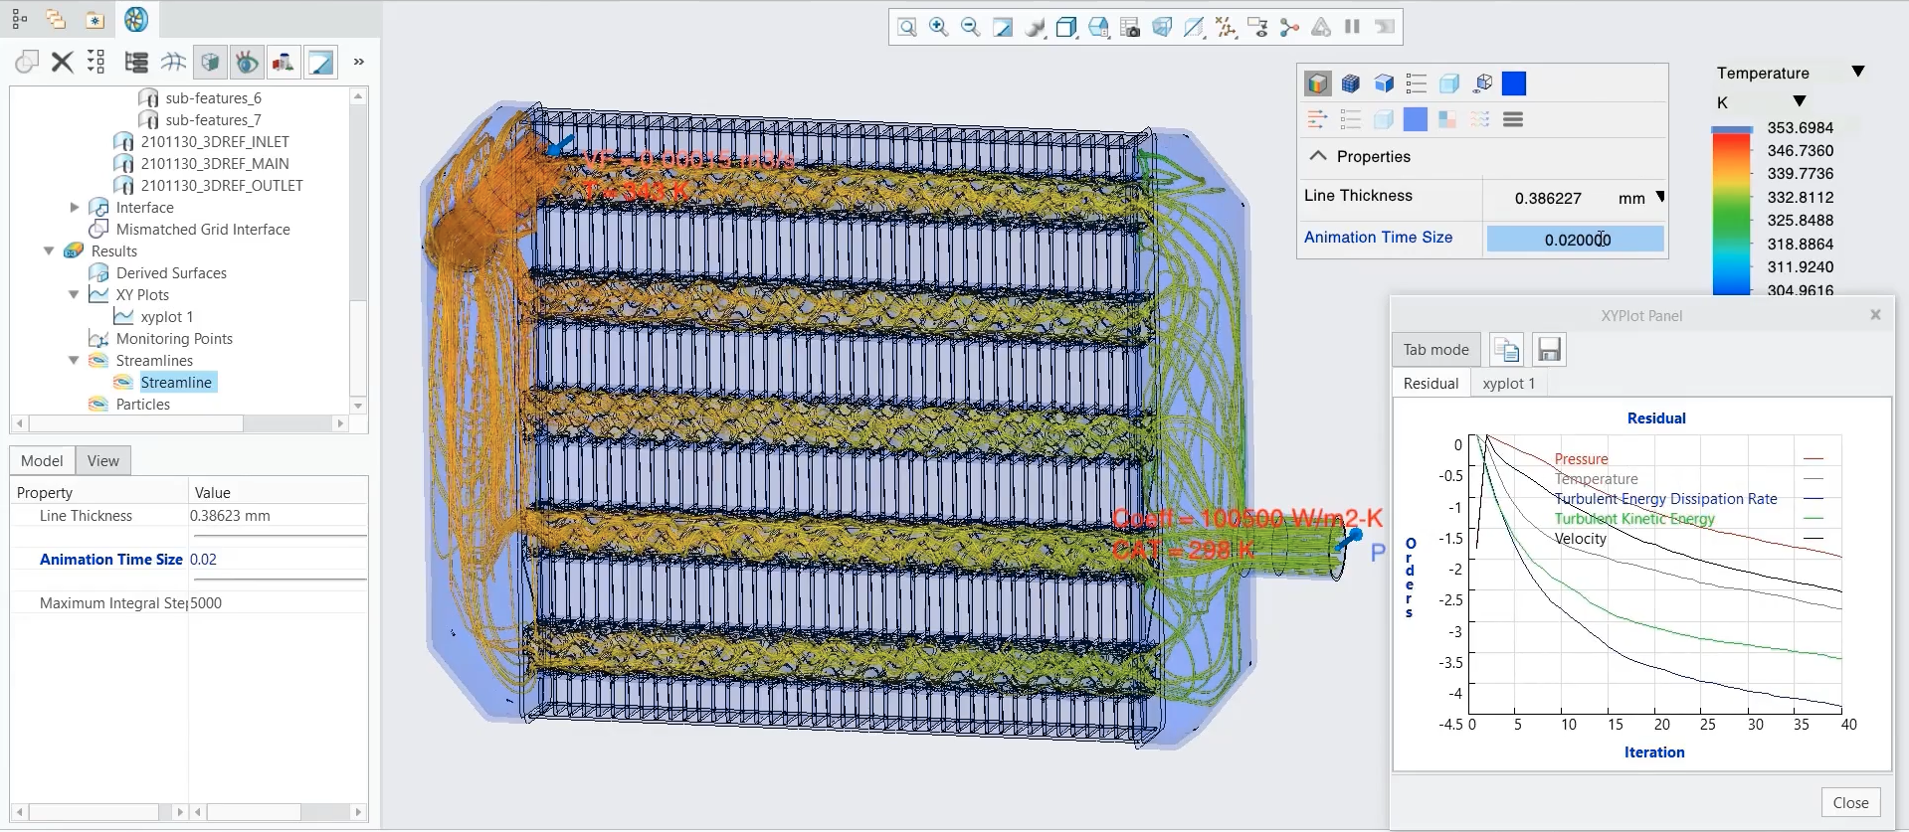Click the Tab mode button
This screenshot has width=1909, height=832.
click(x=1435, y=349)
